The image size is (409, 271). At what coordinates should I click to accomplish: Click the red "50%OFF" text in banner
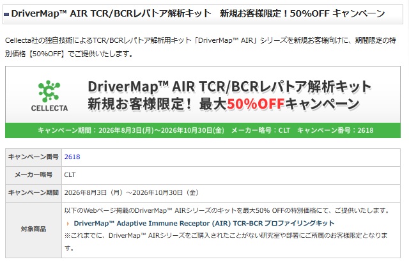click(x=256, y=104)
